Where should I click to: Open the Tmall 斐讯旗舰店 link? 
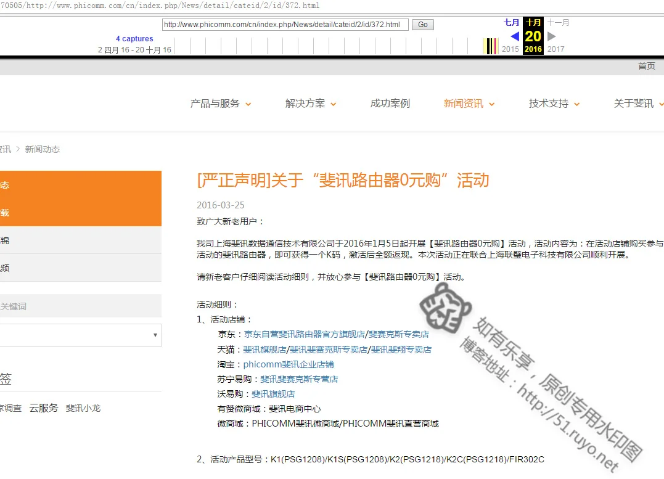pos(264,350)
